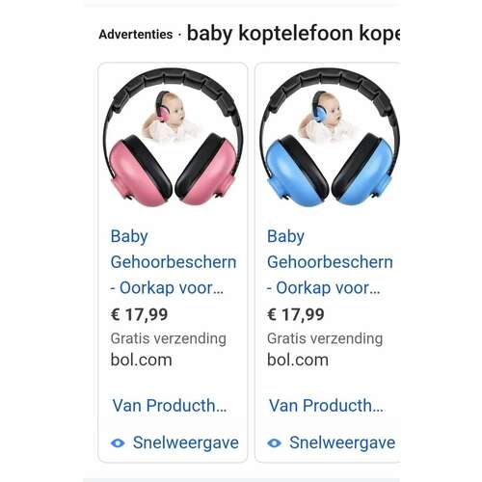Screen dimensions: 482x482
Task: Click the 'baby koptelefoon' heading text
Action: coord(270,34)
